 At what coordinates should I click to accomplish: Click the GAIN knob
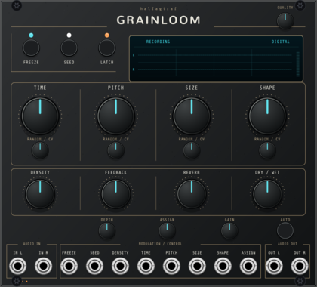pyautogui.click(x=229, y=230)
